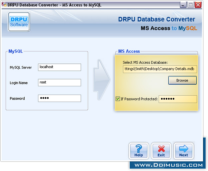Screen dimensions: 208x171
Task: Click the disabled maximize window button
Action: [x=191, y=5]
